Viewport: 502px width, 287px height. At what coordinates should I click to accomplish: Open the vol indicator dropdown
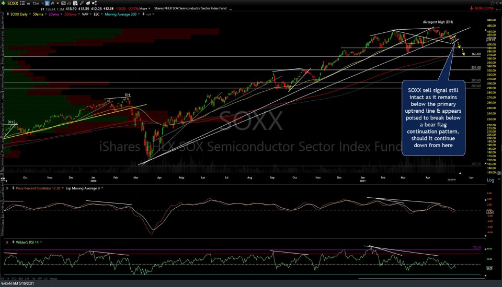click(x=153, y=14)
